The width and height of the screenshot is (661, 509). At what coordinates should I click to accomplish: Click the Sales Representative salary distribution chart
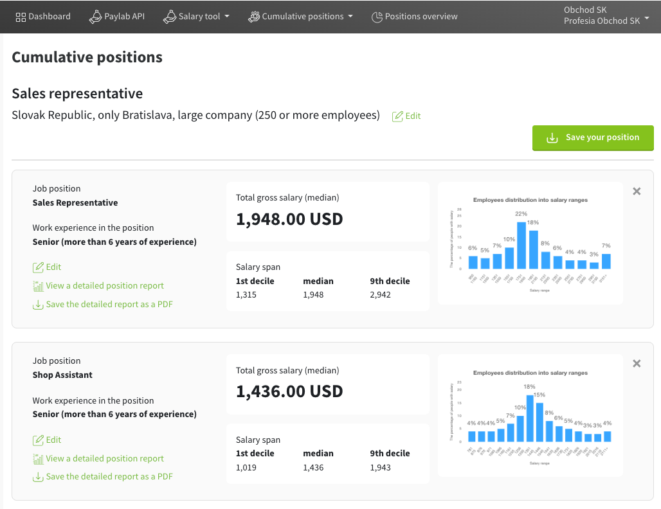[530, 243]
